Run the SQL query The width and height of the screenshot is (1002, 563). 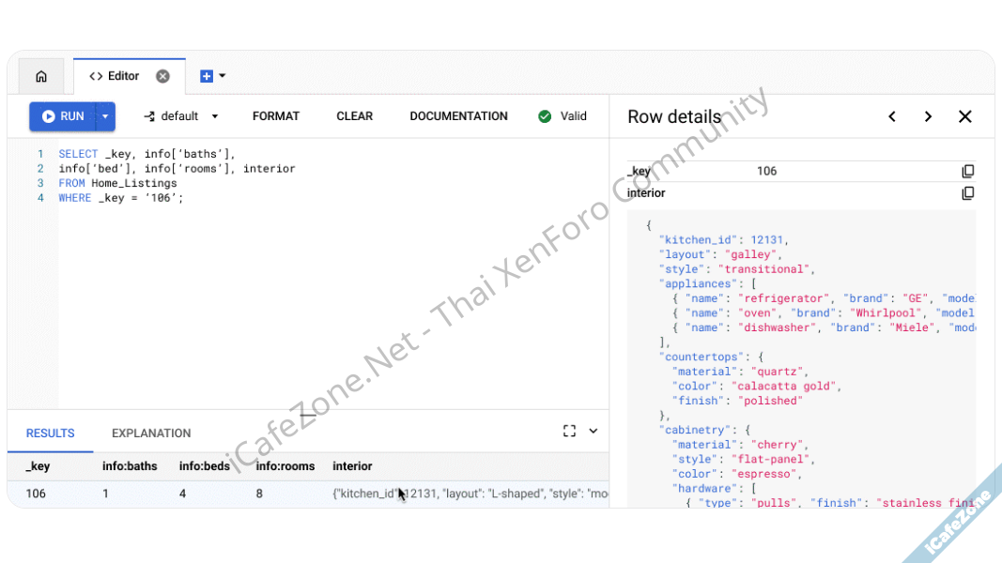click(x=63, y=116)
